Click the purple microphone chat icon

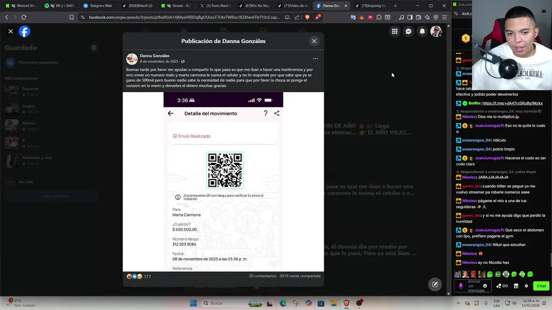click(x=461, y=286)
